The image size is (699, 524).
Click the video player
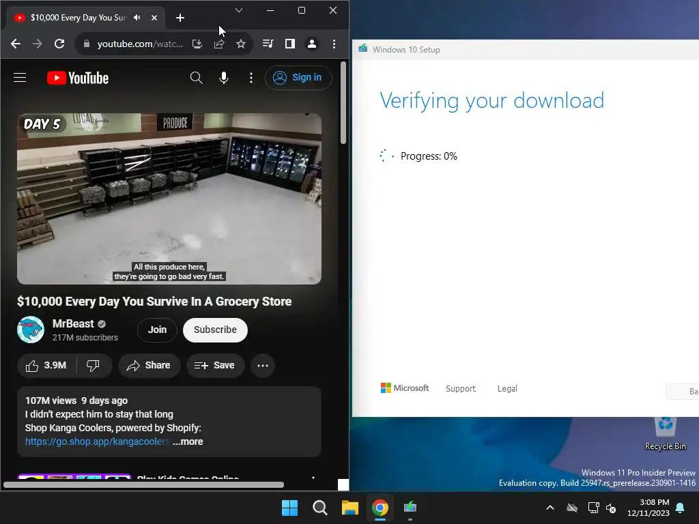coord(169,199)
